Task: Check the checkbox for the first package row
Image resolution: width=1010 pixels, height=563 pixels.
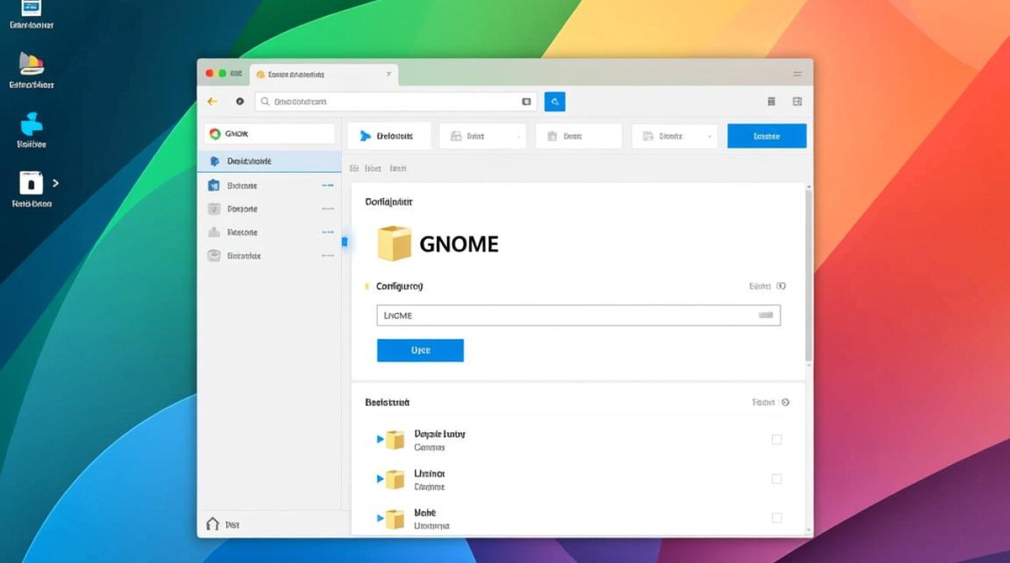Action: click(776, 439)
